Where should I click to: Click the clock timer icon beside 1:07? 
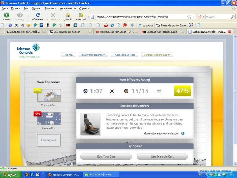(x=86, y=91)
